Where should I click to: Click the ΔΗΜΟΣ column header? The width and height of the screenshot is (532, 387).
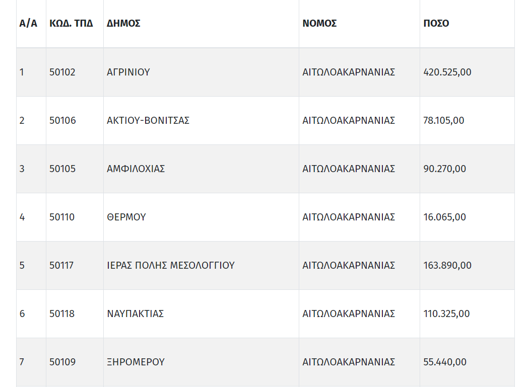123,23
